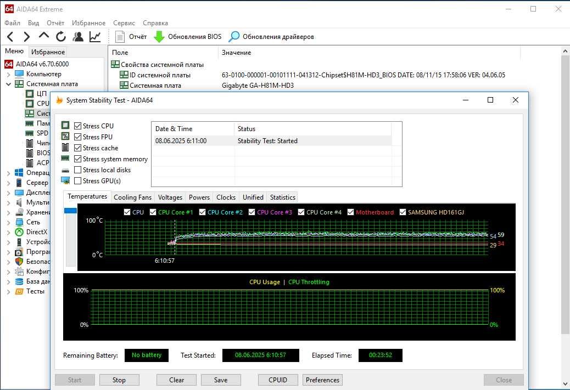This screenshot has width=570, height=390.
Task: Uncheck the Stress FPU checkbox
Action: (77, 137)
